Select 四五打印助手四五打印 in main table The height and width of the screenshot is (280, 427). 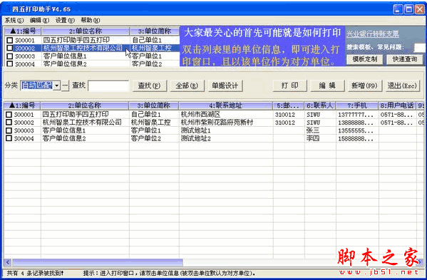tap(76, 114)
